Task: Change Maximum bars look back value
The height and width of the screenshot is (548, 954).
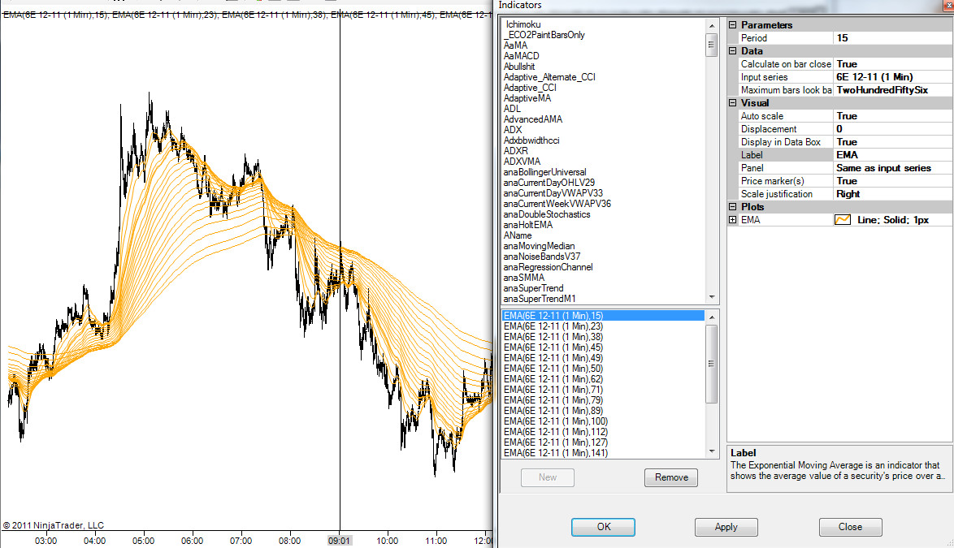Action: click(892, 90)
